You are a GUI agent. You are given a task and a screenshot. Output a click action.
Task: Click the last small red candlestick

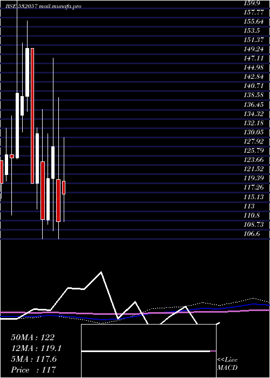coord(64,187)
